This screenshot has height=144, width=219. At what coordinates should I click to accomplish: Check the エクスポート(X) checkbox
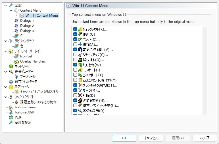(75, 75)
